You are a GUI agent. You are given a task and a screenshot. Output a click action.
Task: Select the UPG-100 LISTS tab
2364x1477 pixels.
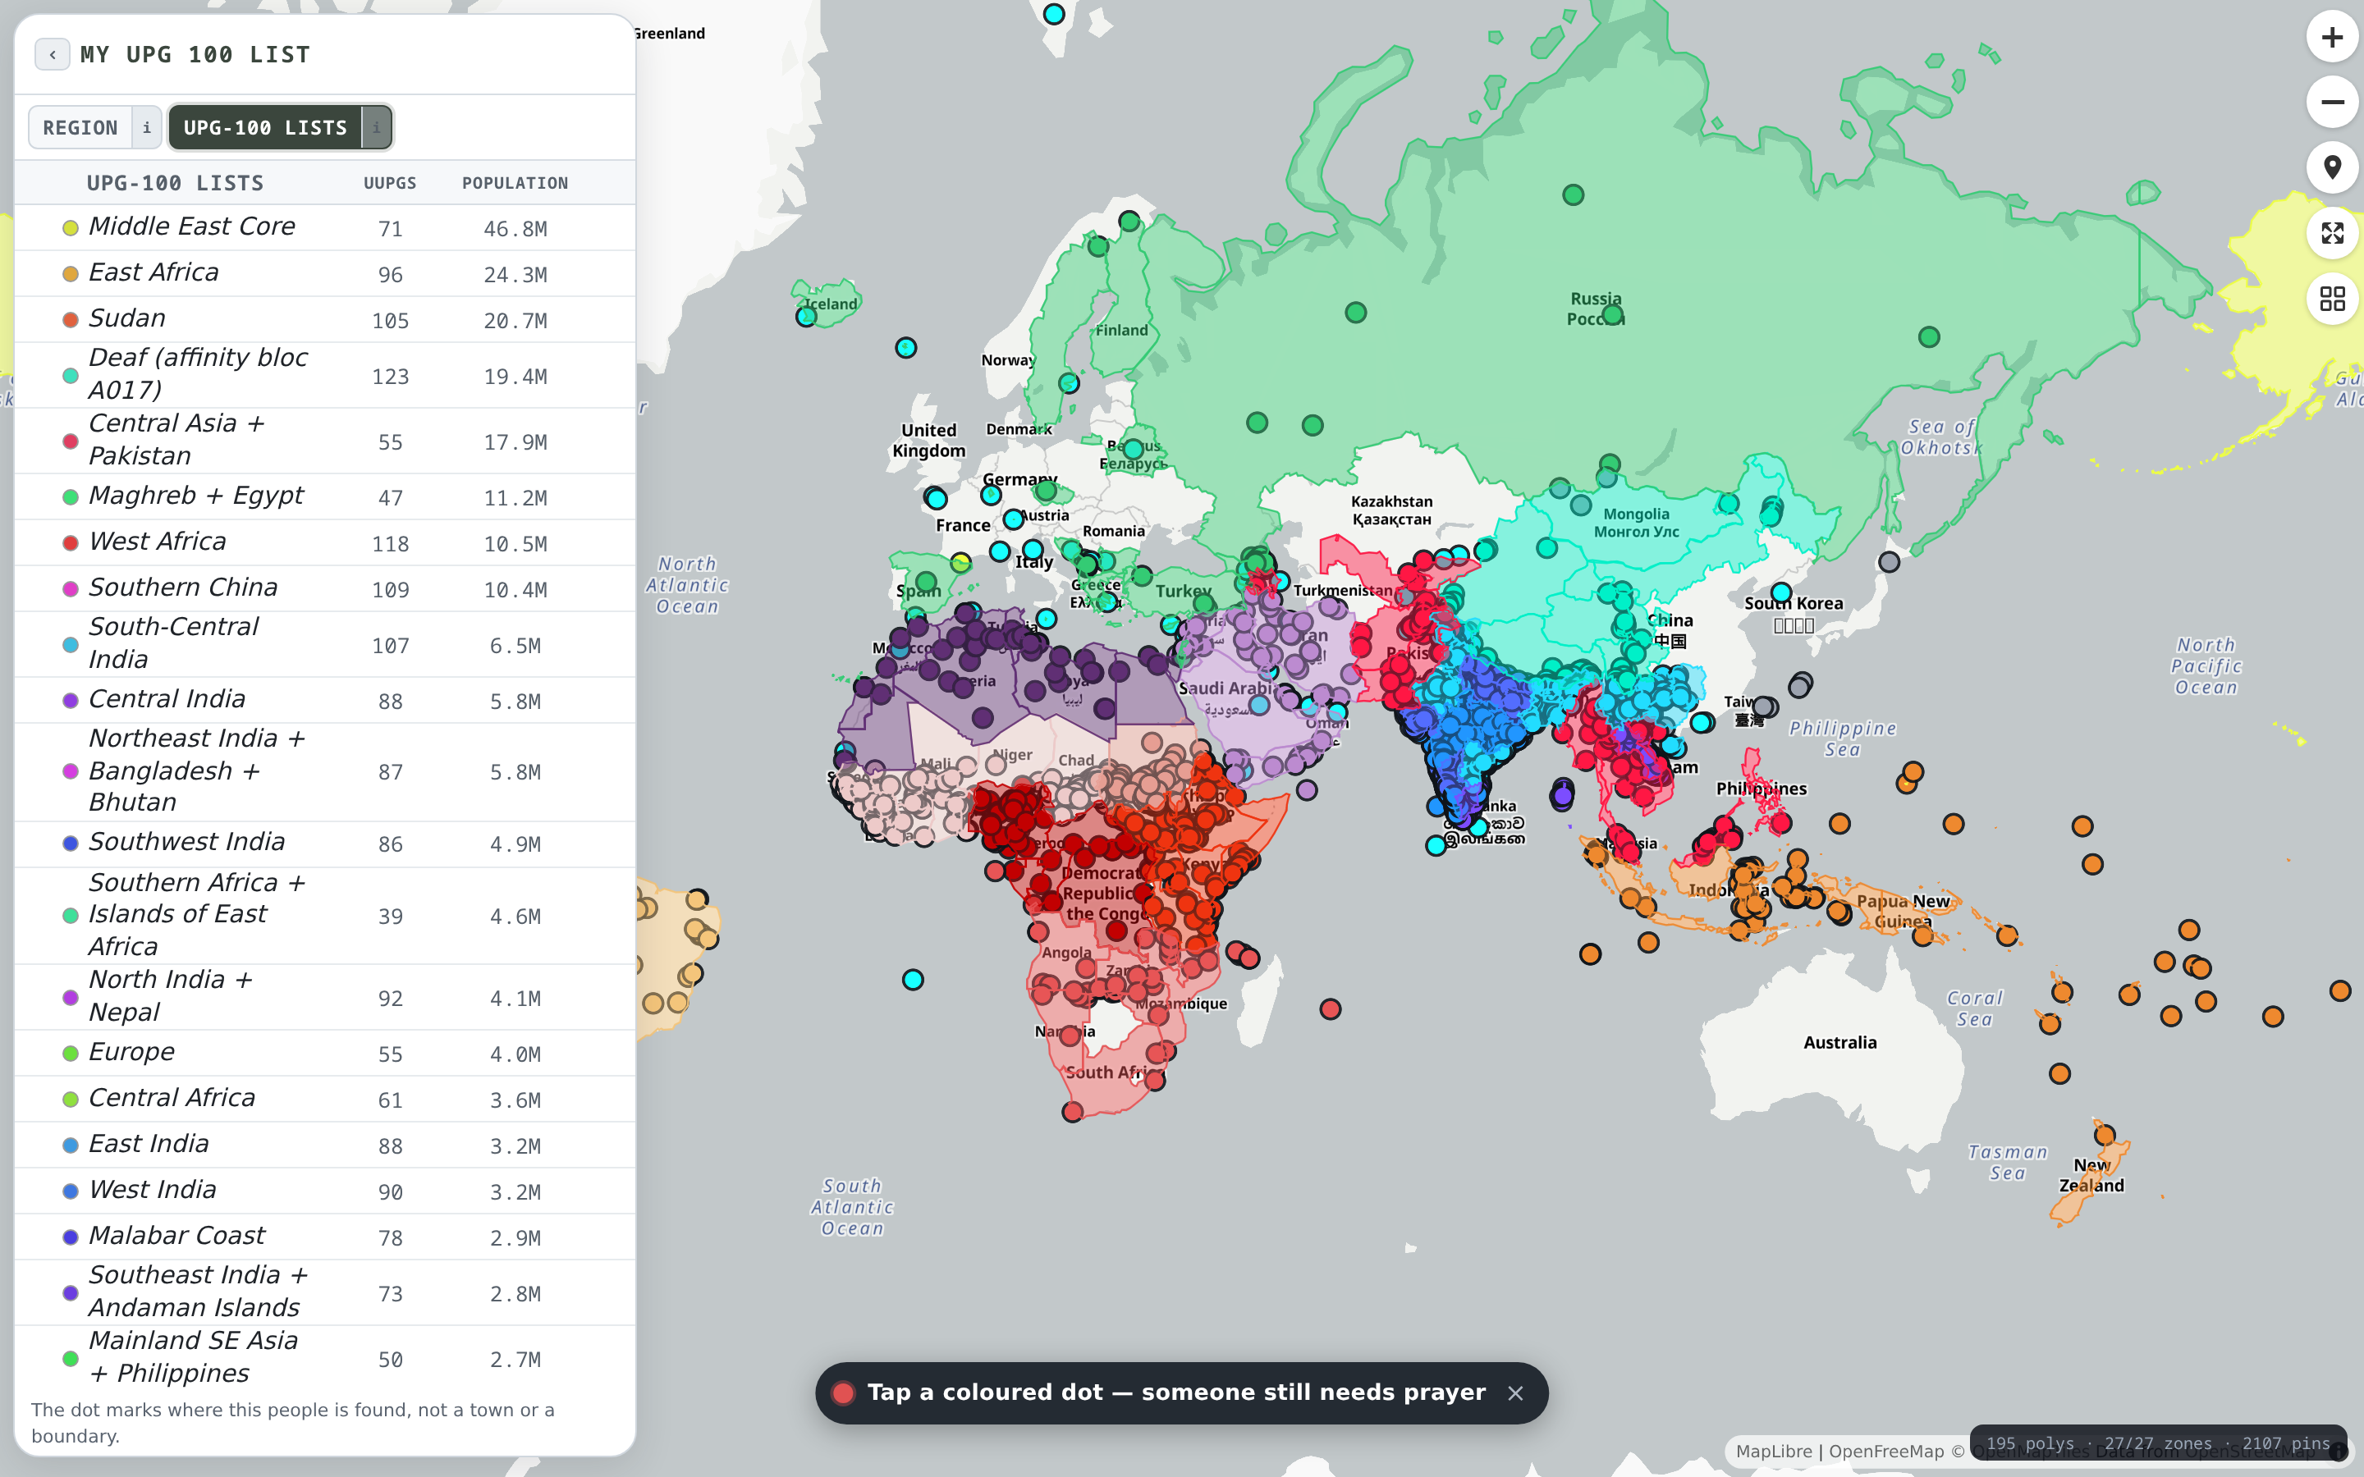click(x=265, y=128)
